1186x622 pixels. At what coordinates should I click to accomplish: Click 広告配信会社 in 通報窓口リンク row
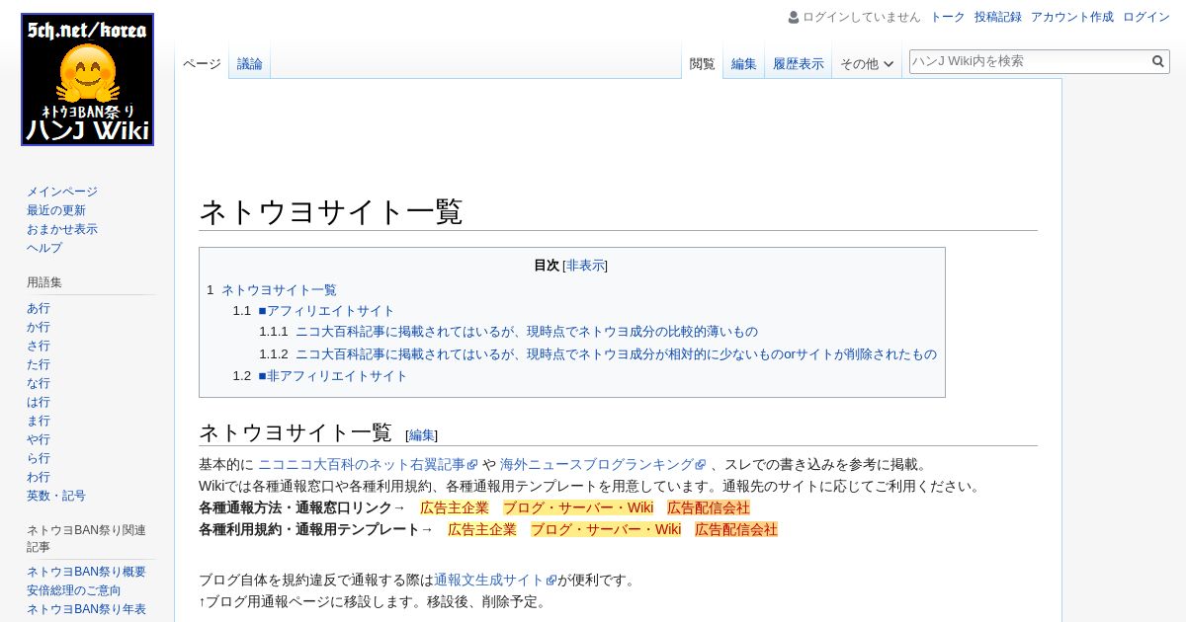tap(709, 507)
